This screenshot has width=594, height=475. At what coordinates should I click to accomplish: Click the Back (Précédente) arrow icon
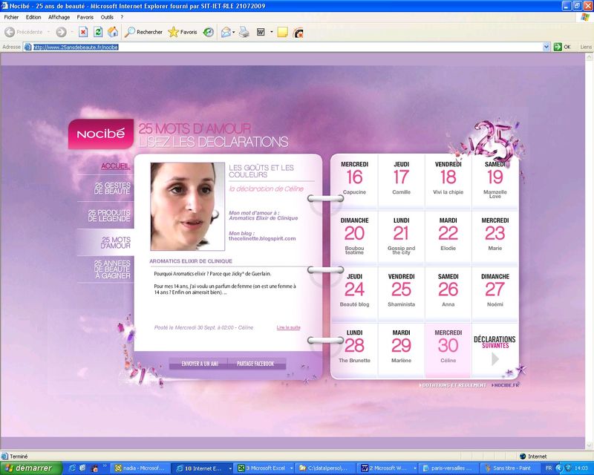pos(10,32)
